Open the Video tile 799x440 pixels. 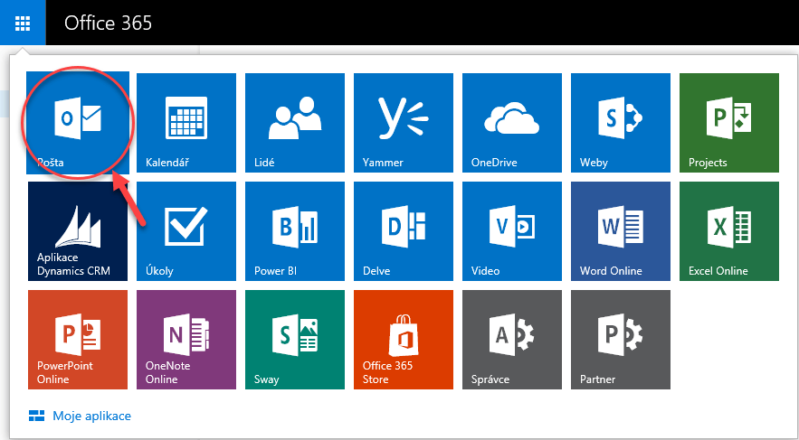tap(512, 231)
